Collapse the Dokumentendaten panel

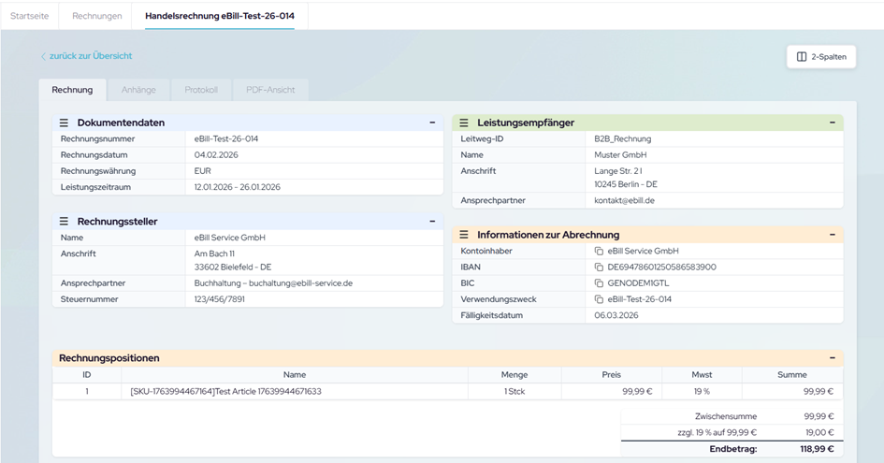coord(432,123)
